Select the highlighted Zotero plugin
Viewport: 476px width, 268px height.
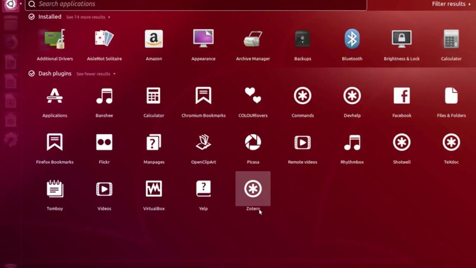click(x=253, y=189)
